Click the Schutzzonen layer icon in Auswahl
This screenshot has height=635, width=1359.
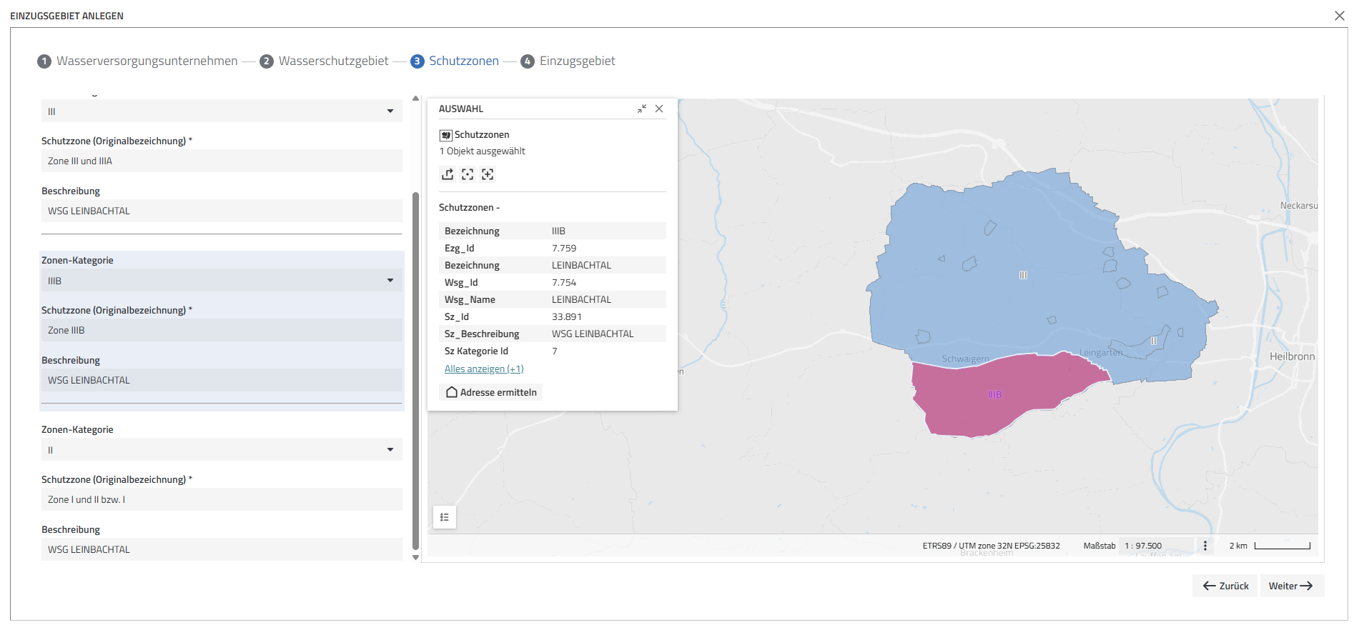click(446, 135)
